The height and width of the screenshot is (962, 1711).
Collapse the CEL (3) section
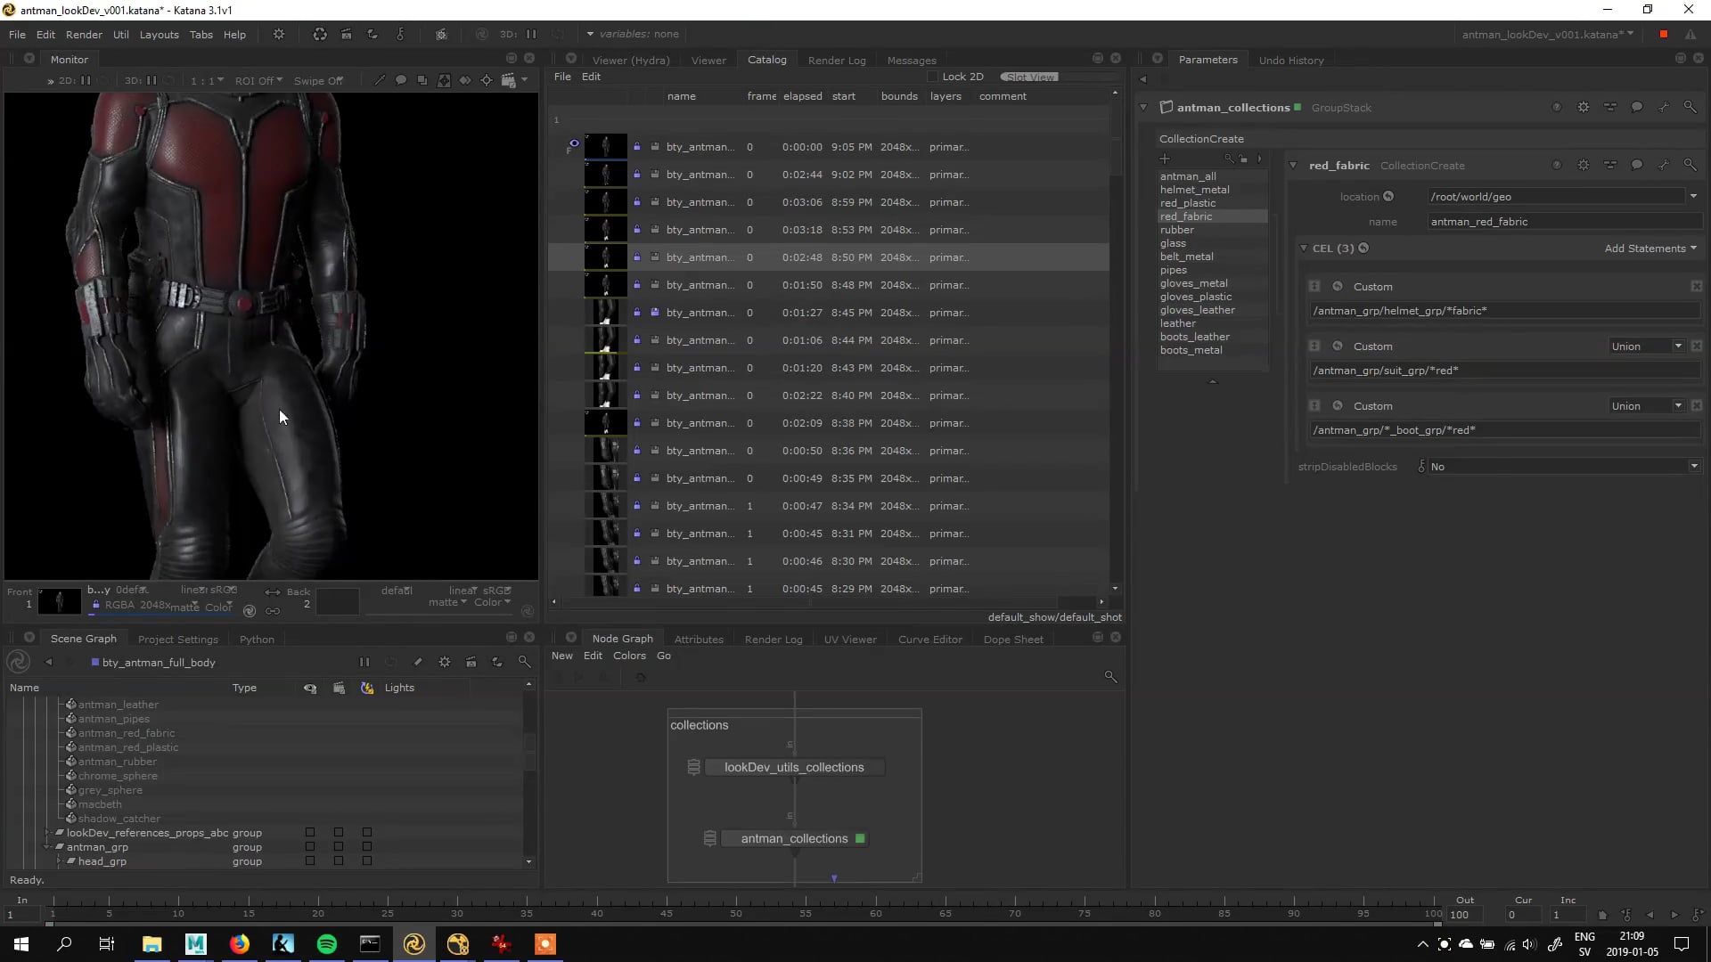1304,249
